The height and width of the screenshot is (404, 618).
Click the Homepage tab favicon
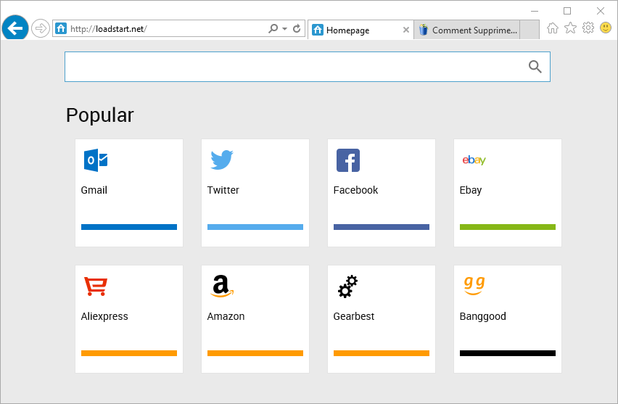pyautogui.click(x=318, y=30)
